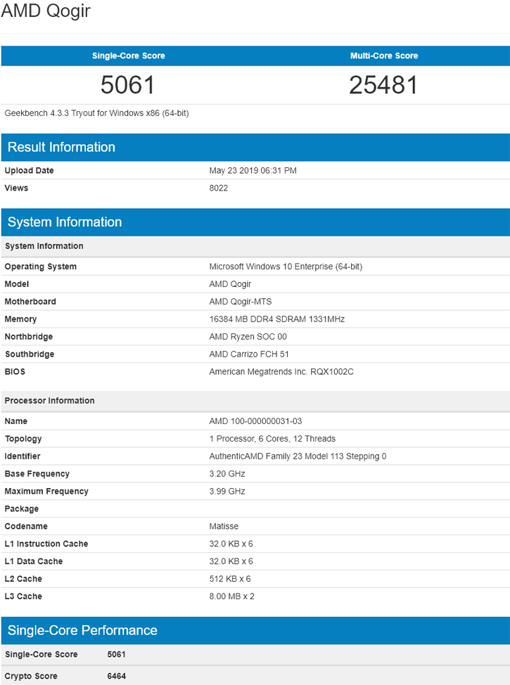510x685 pixels.
Task: Click the Northbridge label
Action: [28, 336]
